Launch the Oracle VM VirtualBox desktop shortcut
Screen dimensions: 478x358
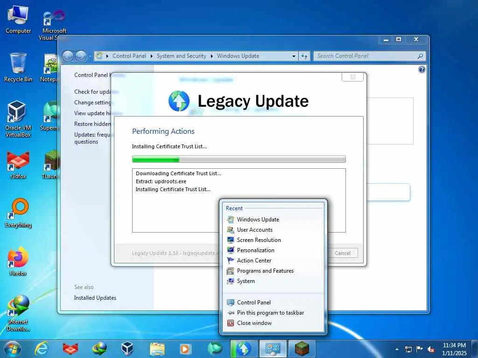pyautogui.click(x=18, y=119)
